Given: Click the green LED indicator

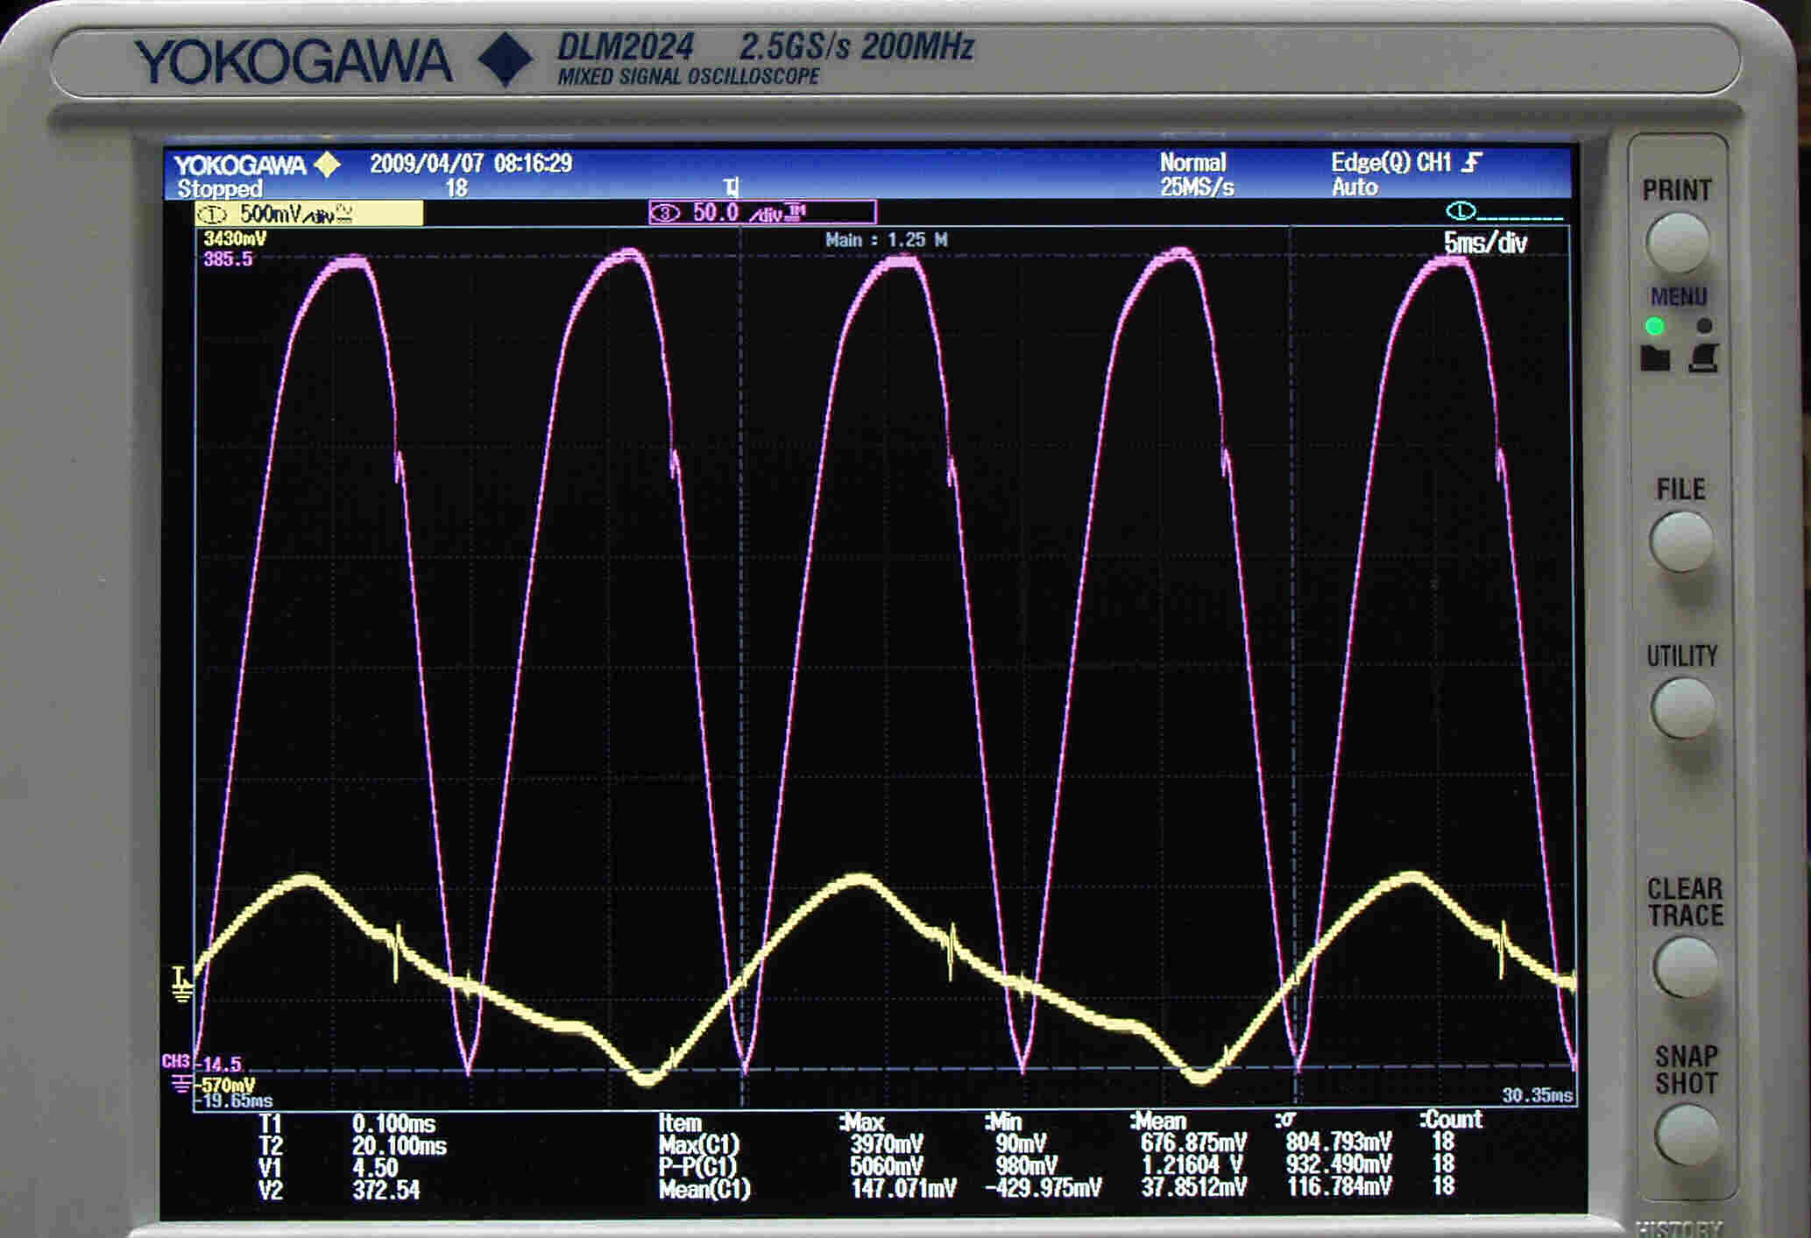Looking at the screenshot, I should pos(1654,327).
